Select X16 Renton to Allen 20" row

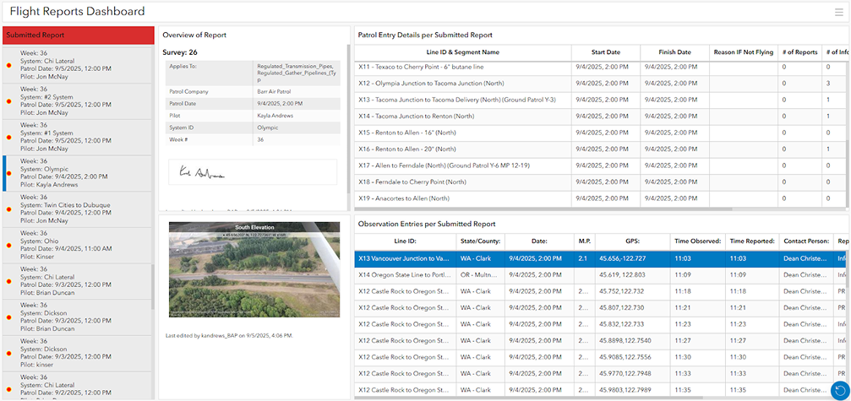coord(599,149)
